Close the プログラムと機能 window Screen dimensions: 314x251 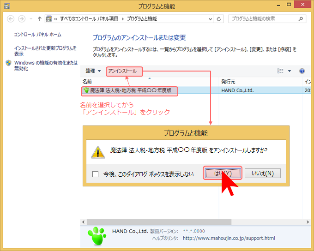click(x=302, y=5)
